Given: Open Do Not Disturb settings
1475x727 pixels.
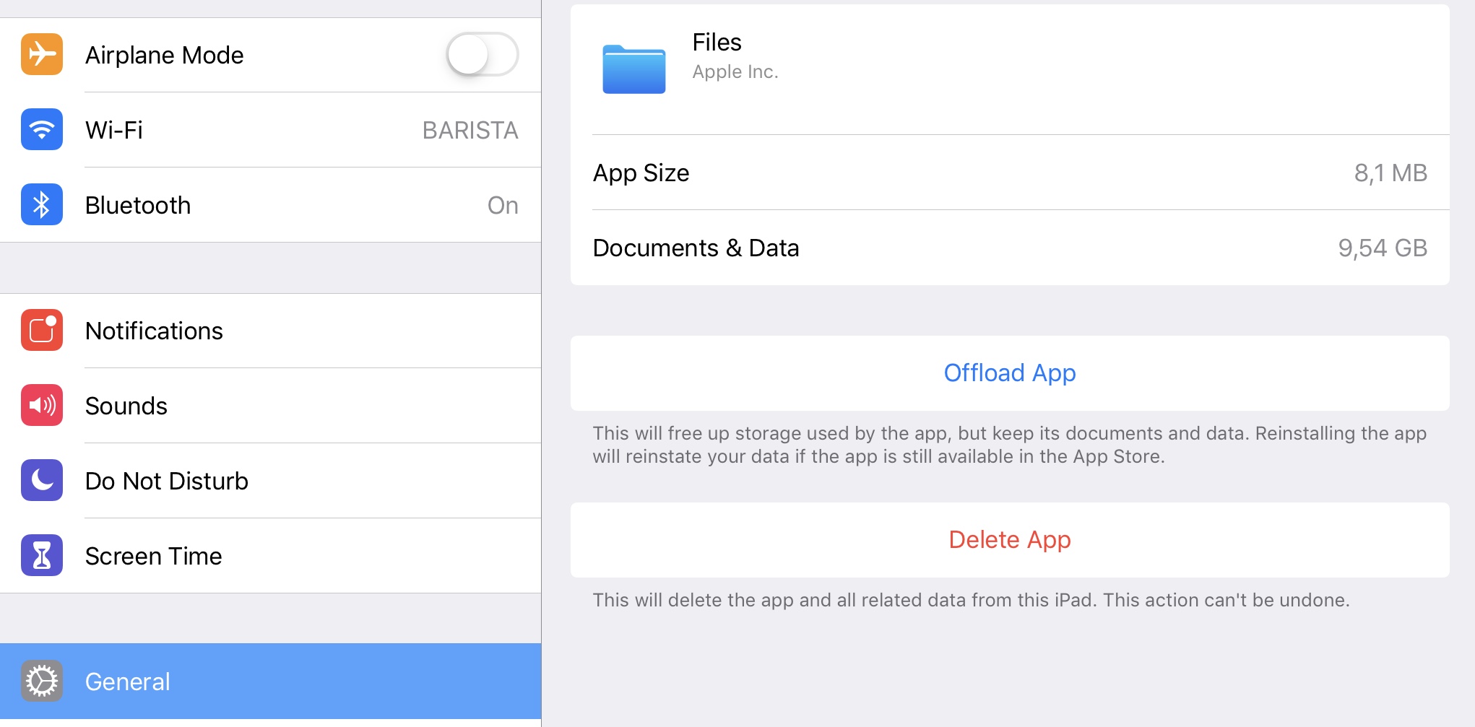Looking at the screenshot, I should pos(270,481).
